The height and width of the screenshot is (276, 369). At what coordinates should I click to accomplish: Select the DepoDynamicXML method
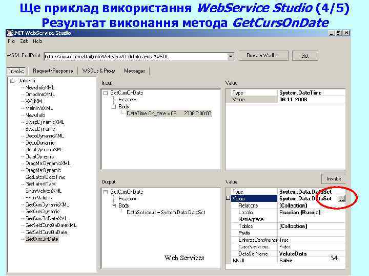45,136
